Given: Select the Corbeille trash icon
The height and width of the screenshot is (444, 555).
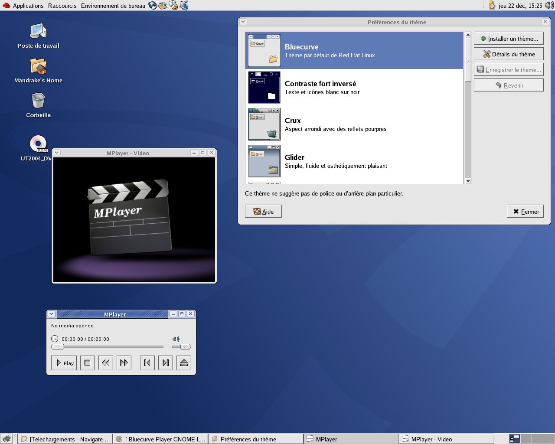Looking at the screenshot, I should (38, 105).
